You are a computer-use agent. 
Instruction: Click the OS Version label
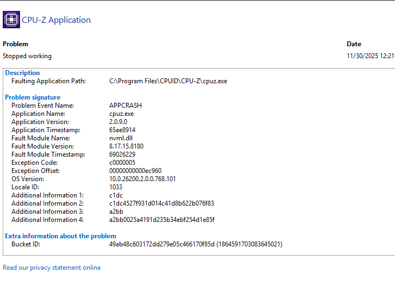pyautogui.click(x=28, y=179)
